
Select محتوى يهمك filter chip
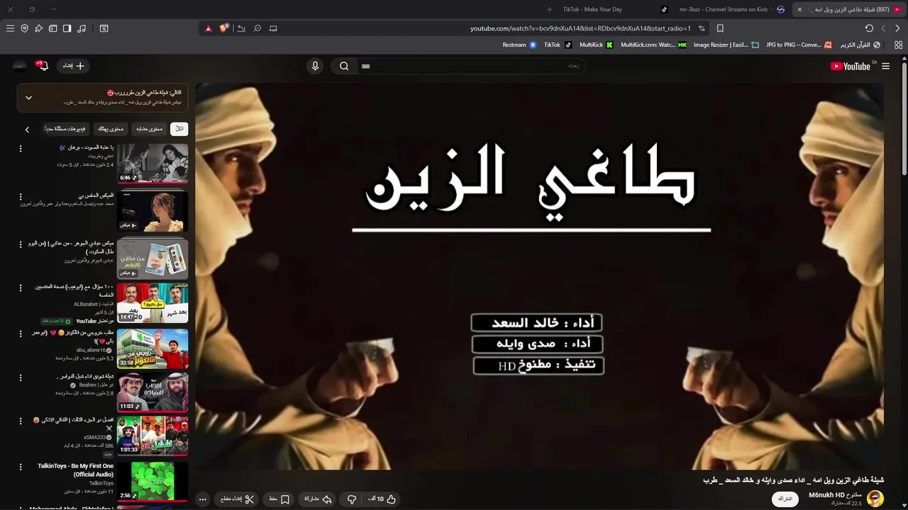tap(111, 129)
